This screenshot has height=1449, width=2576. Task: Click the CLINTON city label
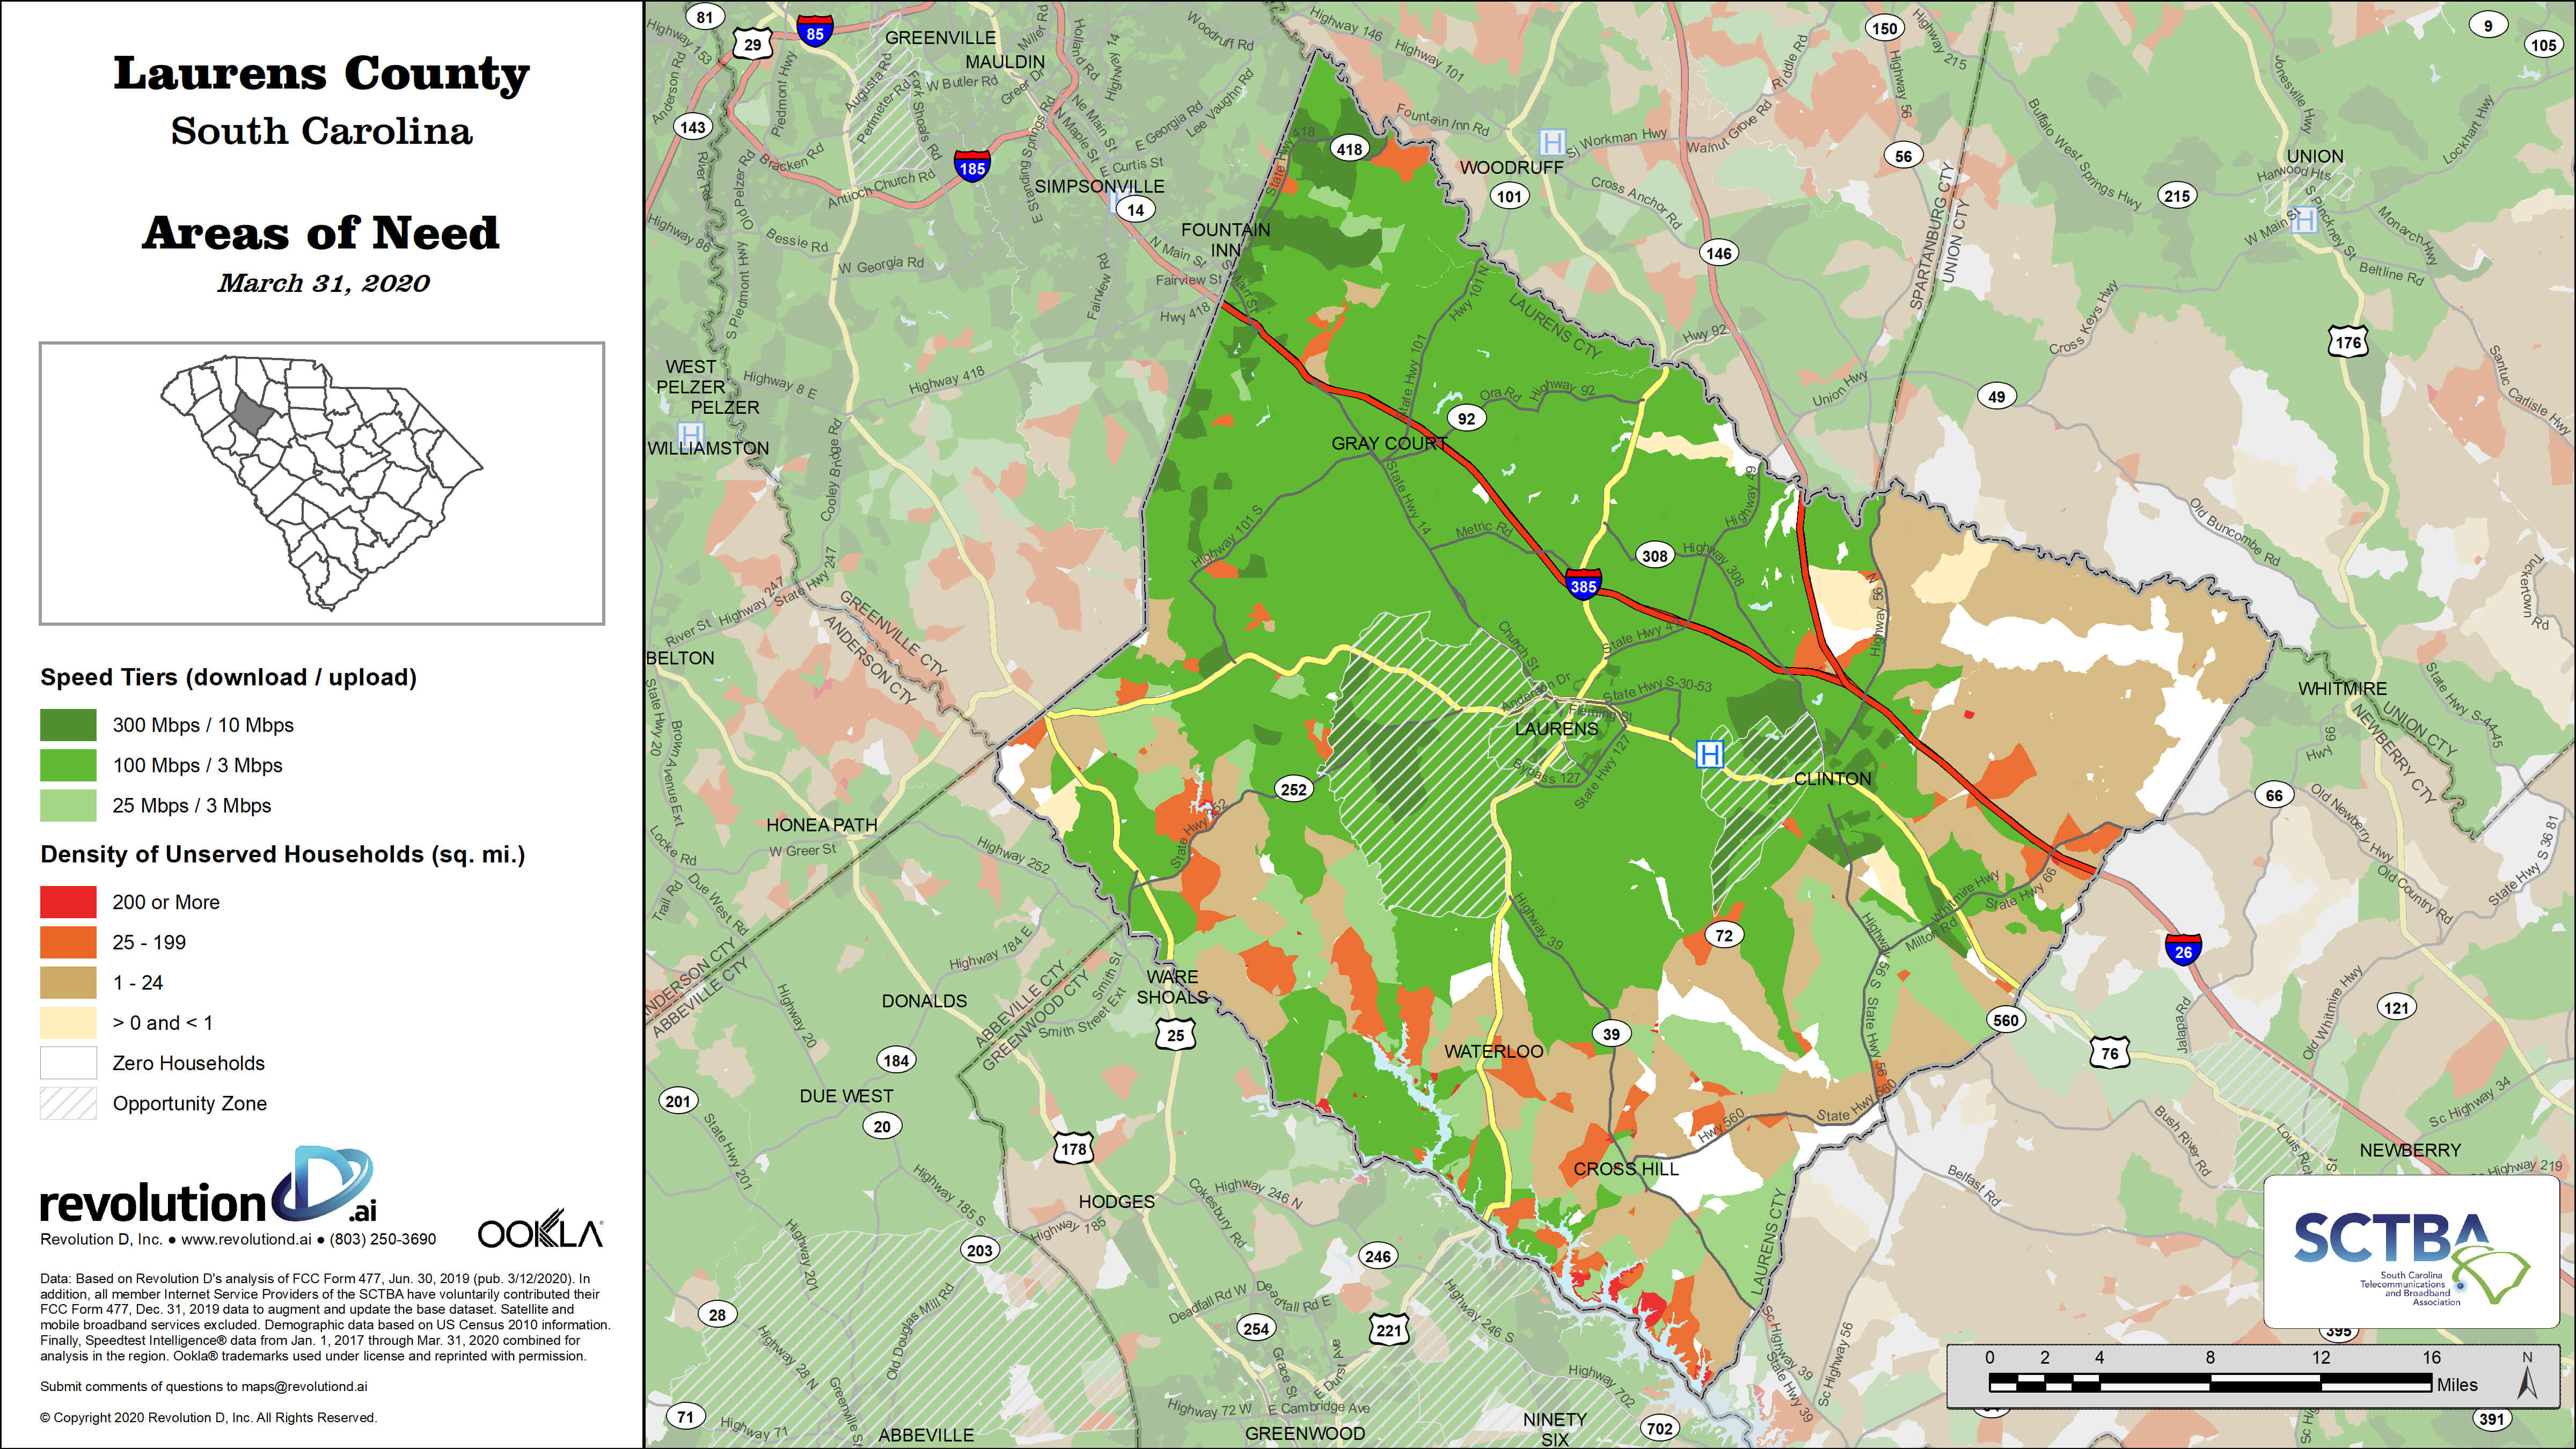pyautogui.click(x=1832, y=778)
